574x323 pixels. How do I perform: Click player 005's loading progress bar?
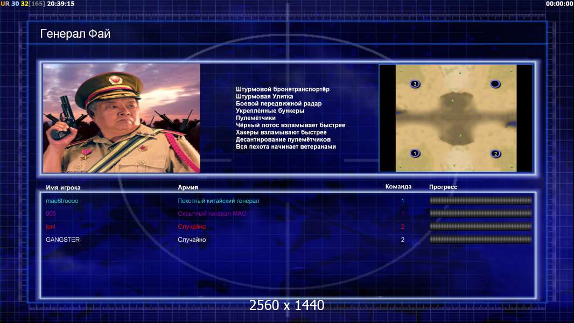pos(481,213)
